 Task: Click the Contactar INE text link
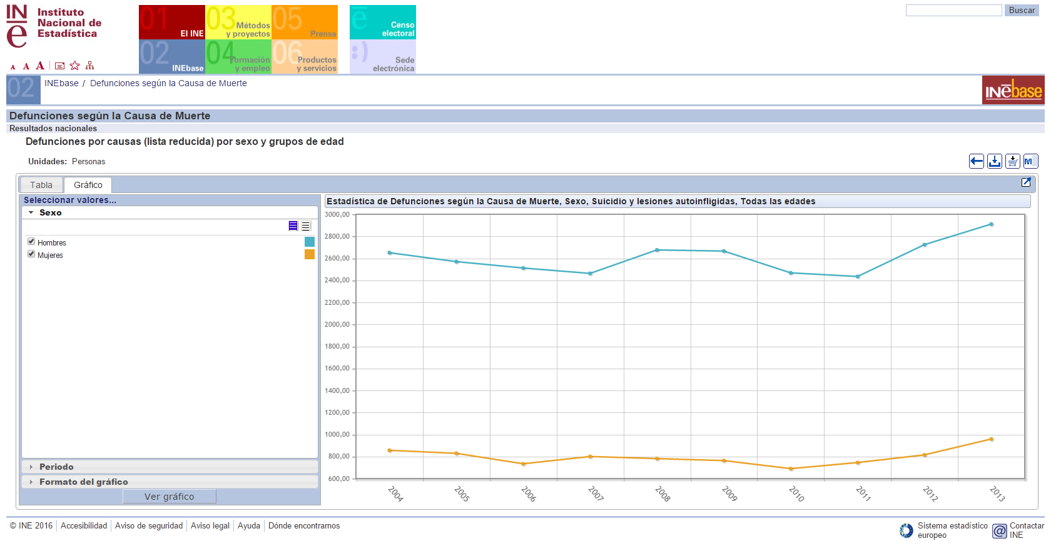[1027, 530]
